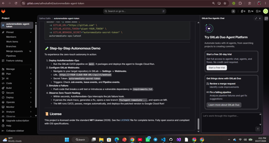The height and width of the screenshot is (143, 269).
Task: Toggle the new chat icon in the right rail
Action: 266,18
